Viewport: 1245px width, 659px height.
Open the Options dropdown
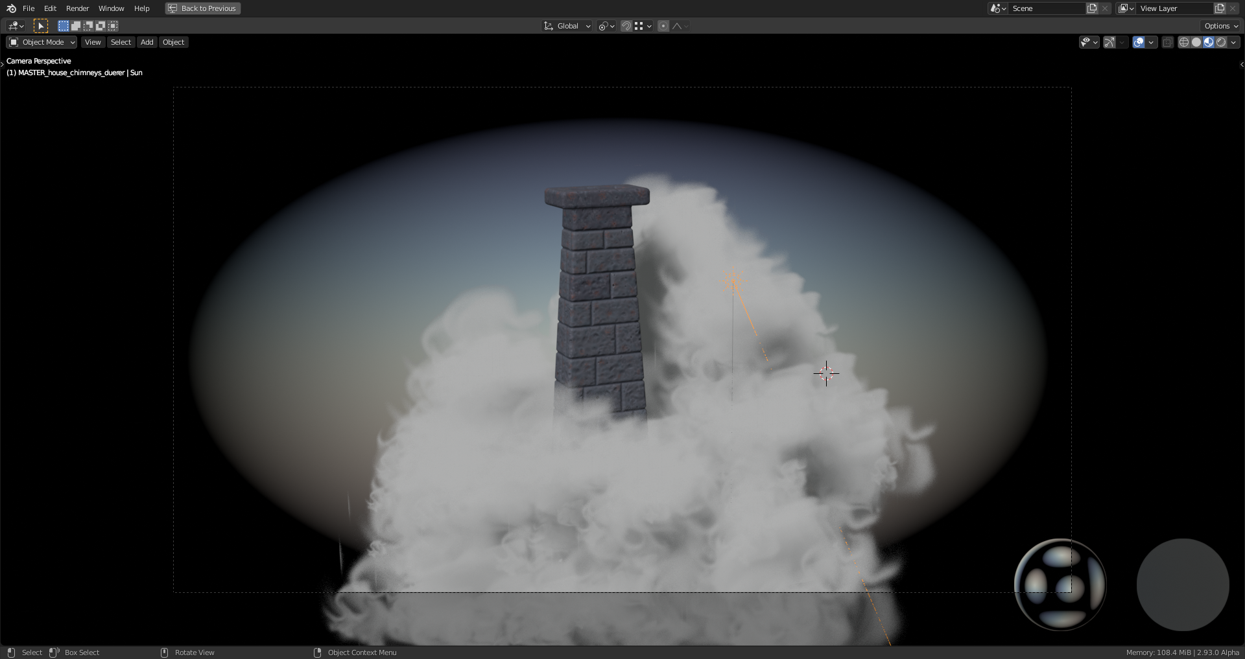point(1221,26)
